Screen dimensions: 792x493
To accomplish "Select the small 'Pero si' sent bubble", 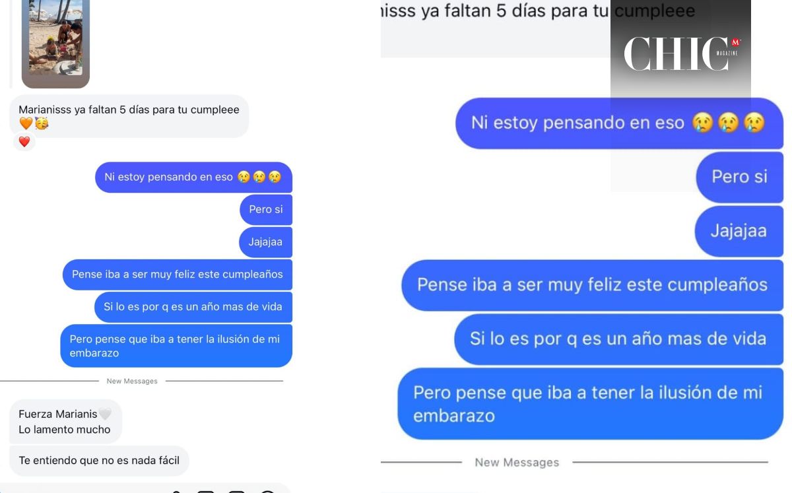I will click(266, 210).
